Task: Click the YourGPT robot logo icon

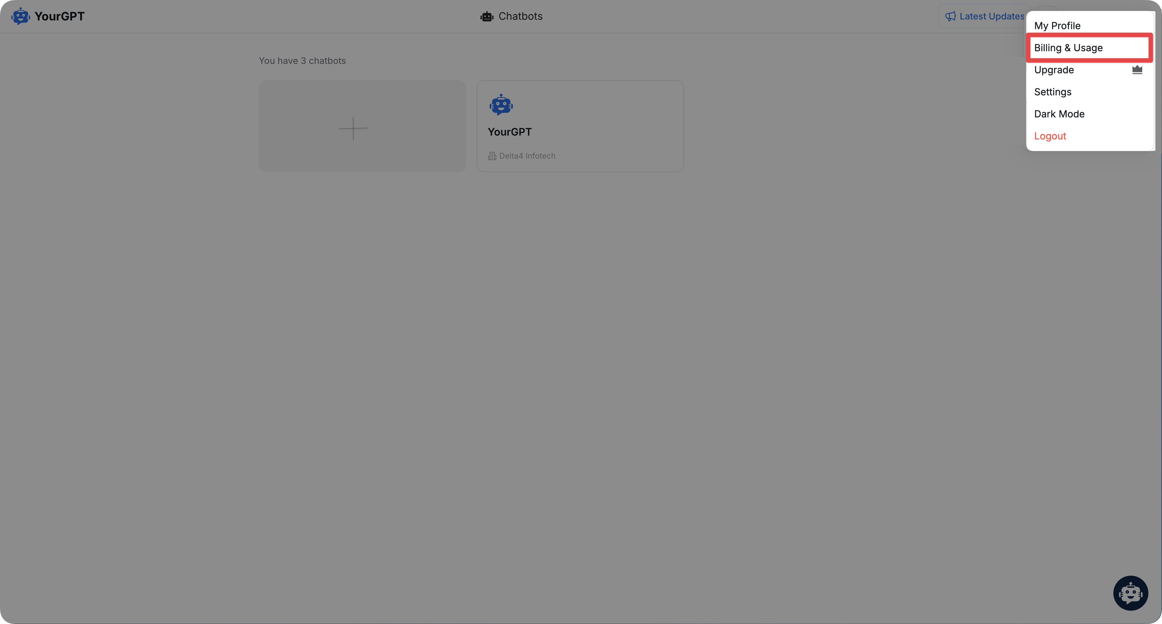Action: coord(20,15)
